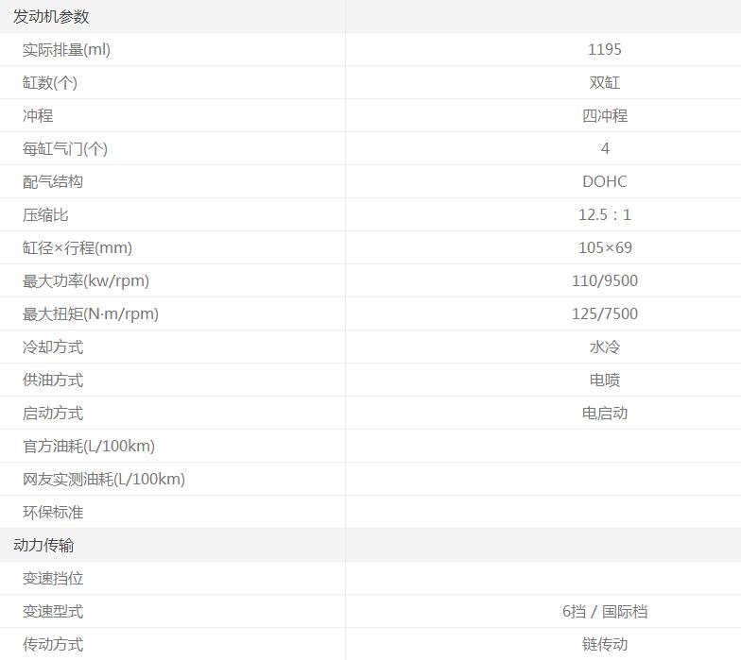741x660 pixels.
Task: Click the 动力传输 section header
Action: tap(43, 546)
